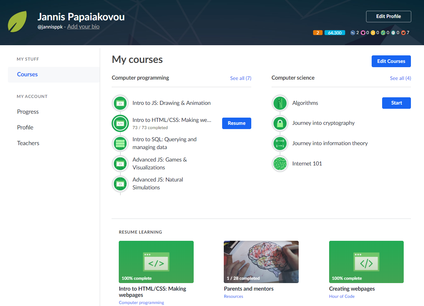See all 4 Computer science courses

point(400,78)
